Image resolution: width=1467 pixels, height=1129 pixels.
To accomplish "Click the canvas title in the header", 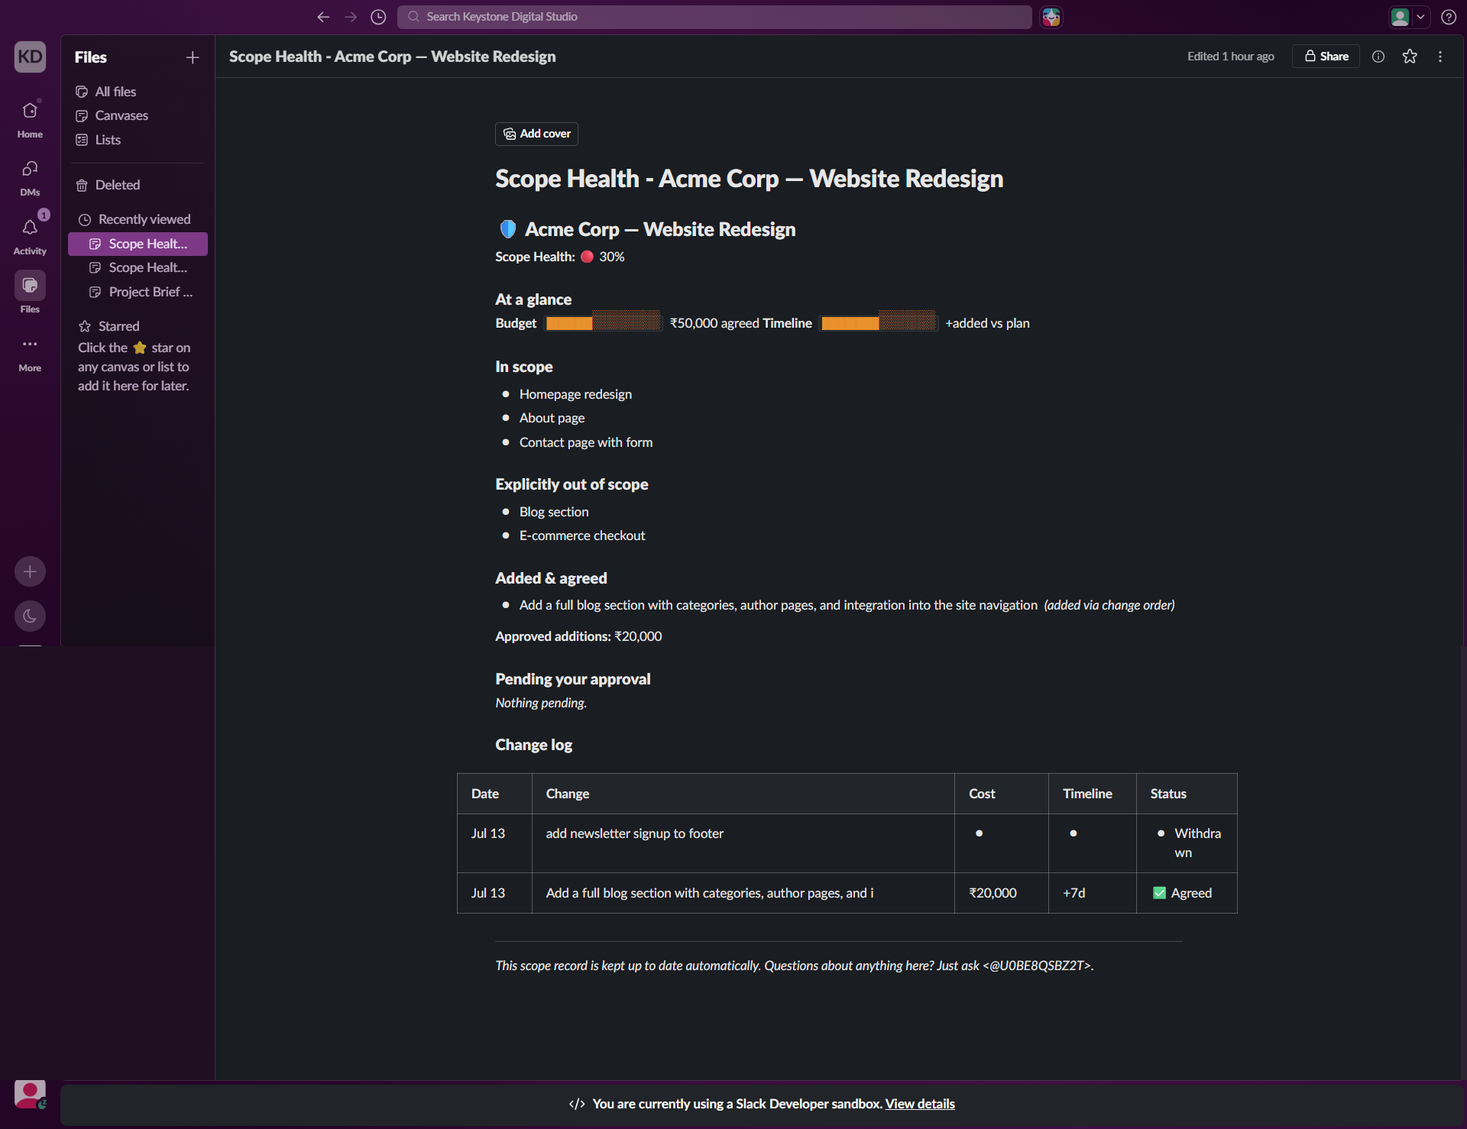I will 393,57.
